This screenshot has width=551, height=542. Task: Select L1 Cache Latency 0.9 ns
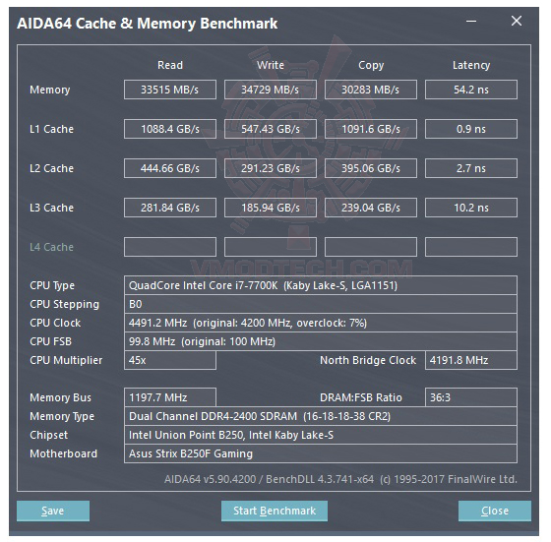click(x=471, y=129)
